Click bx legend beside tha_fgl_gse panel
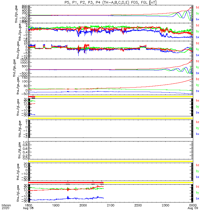Image resolution: width=207 pixels, height=221 pixels. [x=198, y=112]
